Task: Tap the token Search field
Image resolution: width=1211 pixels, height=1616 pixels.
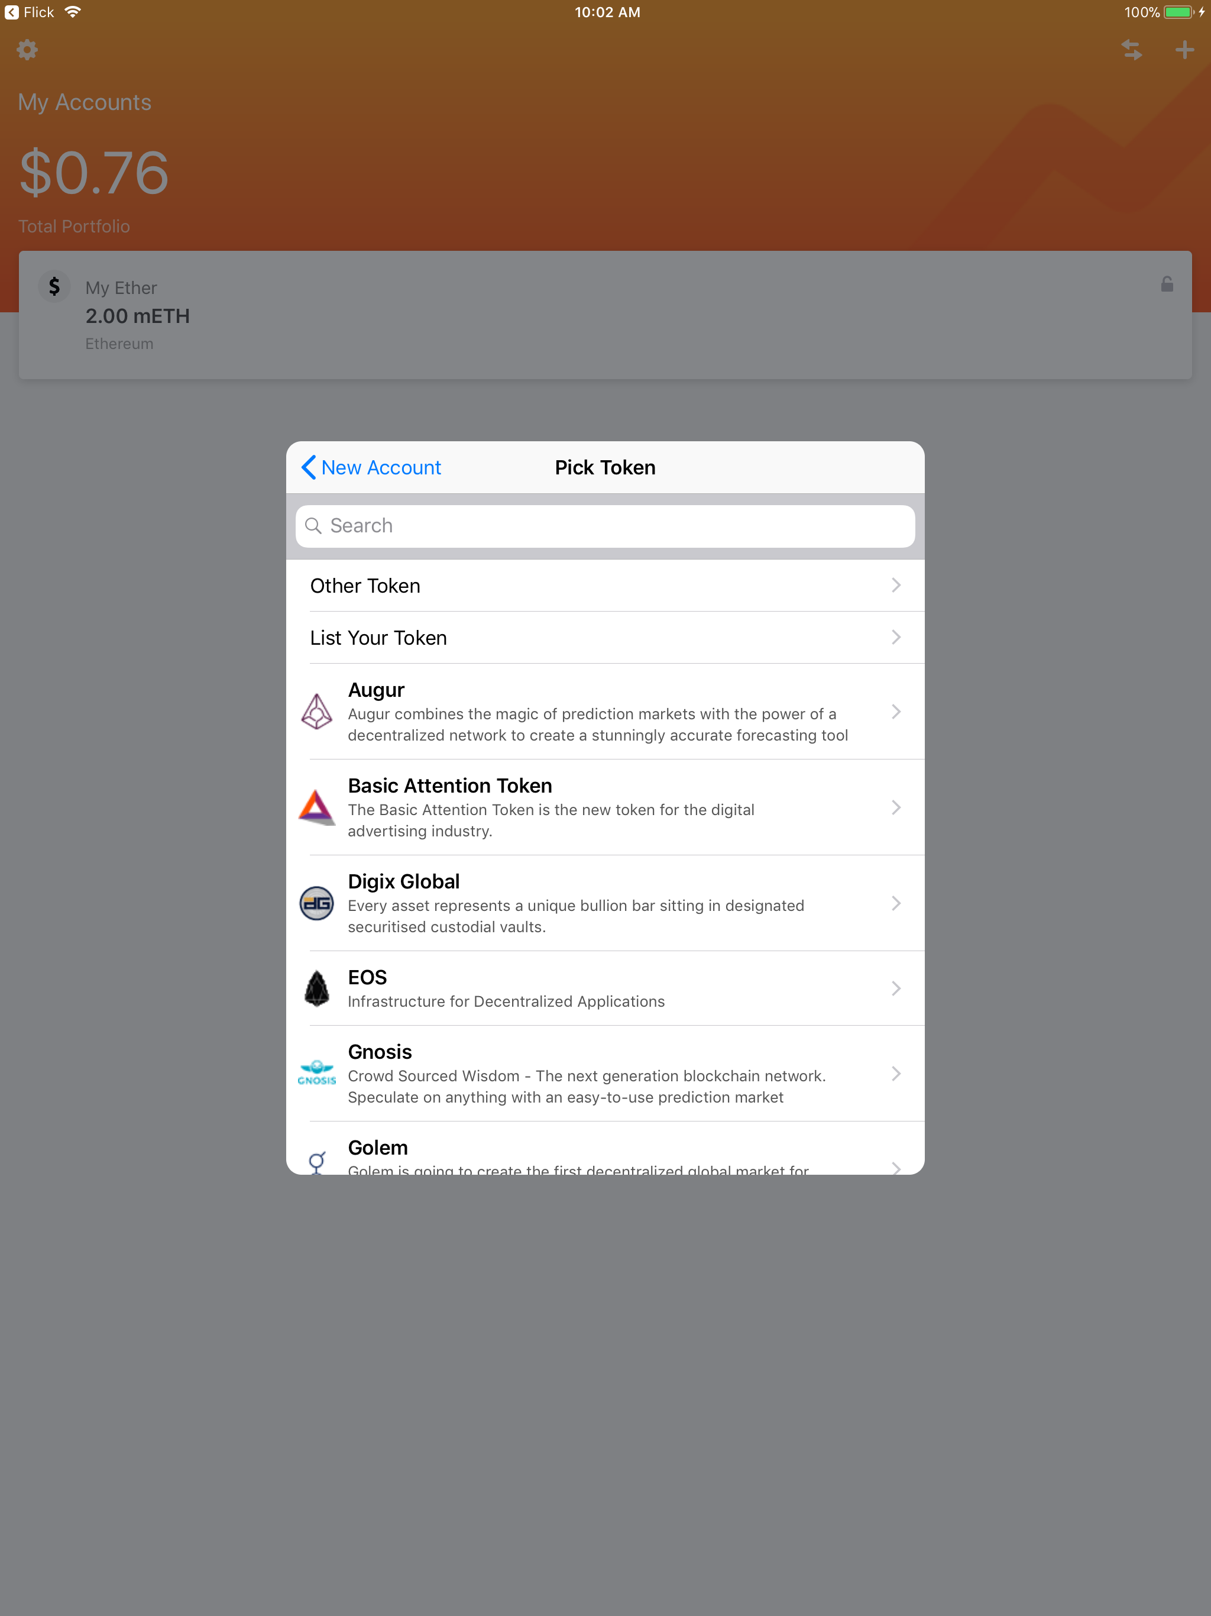Action: [605, 526]
